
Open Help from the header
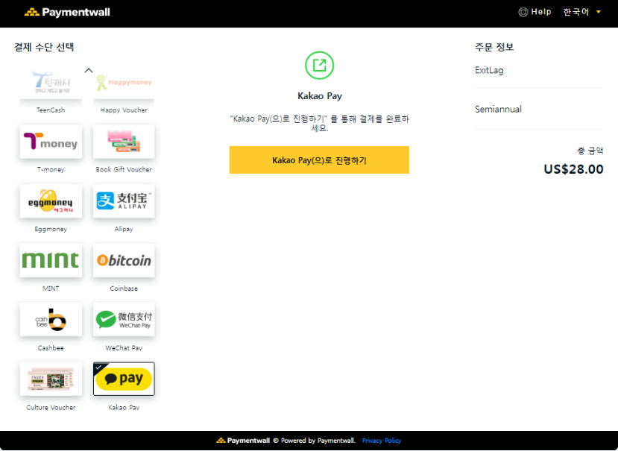pos(535,12)
